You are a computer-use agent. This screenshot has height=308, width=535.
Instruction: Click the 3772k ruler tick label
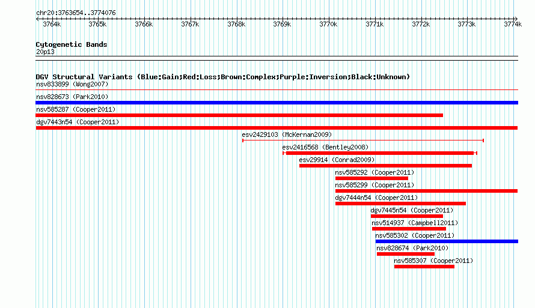[x=421, y=24]
